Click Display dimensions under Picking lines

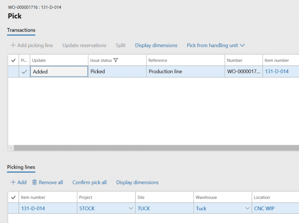137,182
